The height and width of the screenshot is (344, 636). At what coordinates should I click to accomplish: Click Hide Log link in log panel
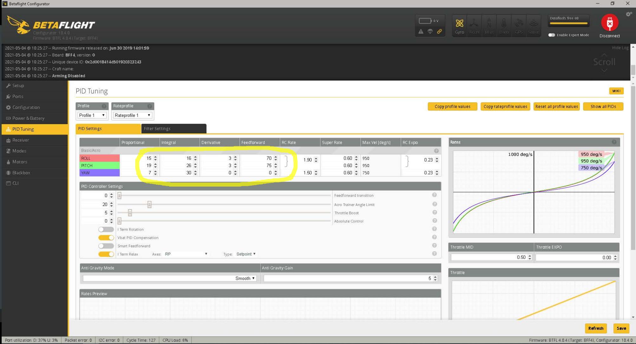(620, 48)
